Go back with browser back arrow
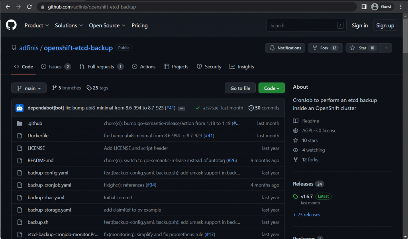Screen dimensions: 408x239 (x=8, y=7)
